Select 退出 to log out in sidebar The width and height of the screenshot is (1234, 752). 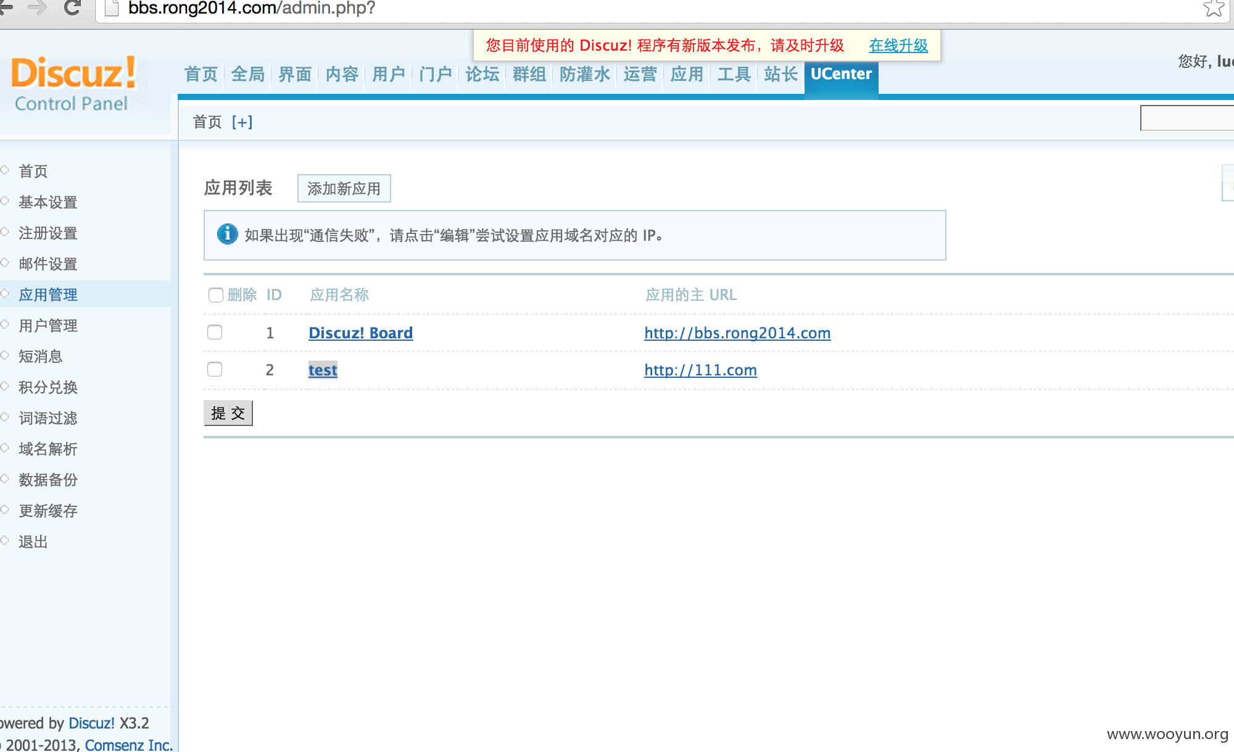(x=33, y=541)
